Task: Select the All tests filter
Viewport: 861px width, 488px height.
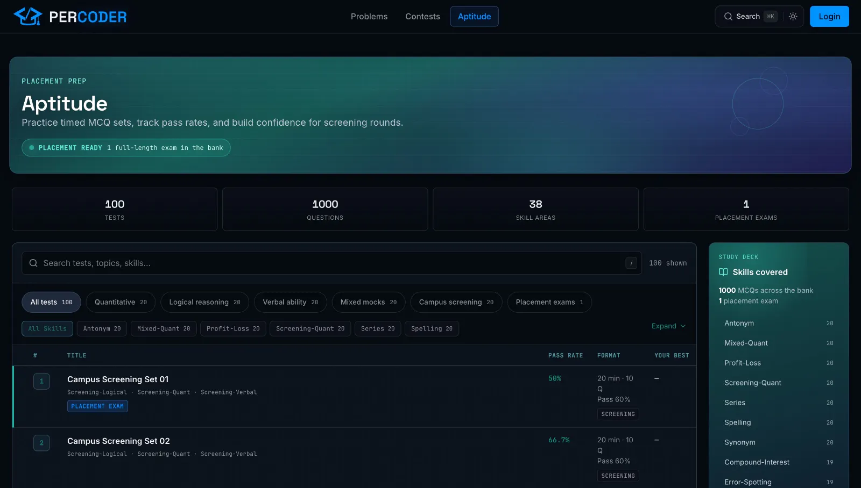Action: (51, 303)
